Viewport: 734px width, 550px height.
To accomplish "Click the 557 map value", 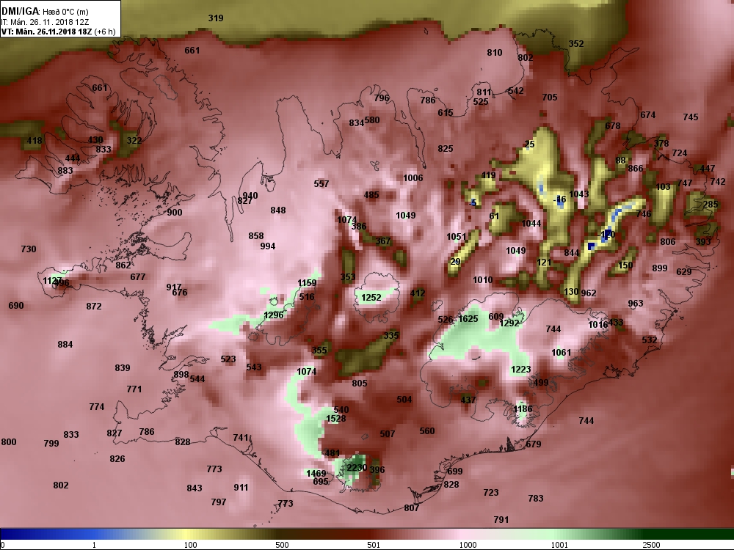I will pos(321,184).
